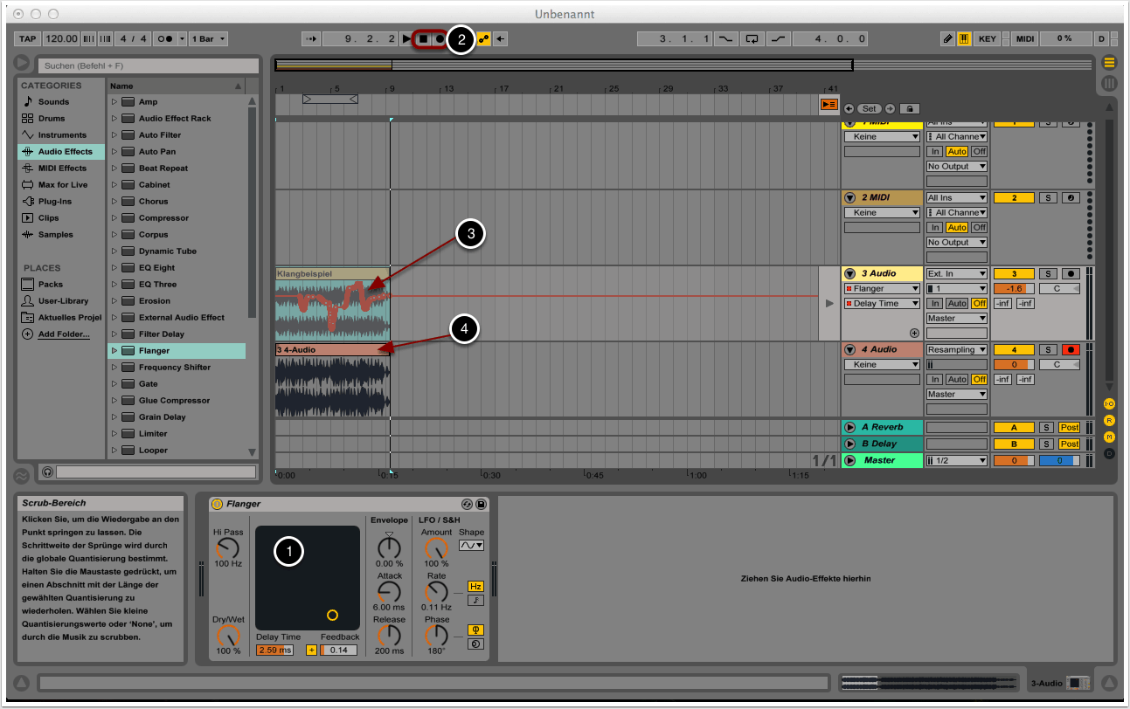Click the TAP tempo button
Viewport: 1130px width, 709px height.
click(x=28, y=38)
